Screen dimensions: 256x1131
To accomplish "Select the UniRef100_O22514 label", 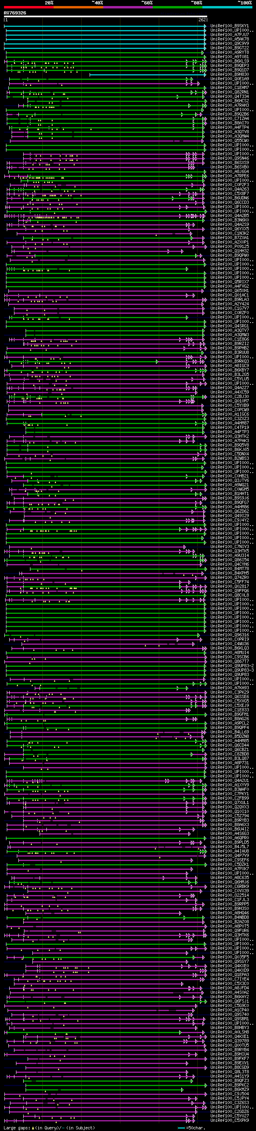I will (x=229, y=895).
